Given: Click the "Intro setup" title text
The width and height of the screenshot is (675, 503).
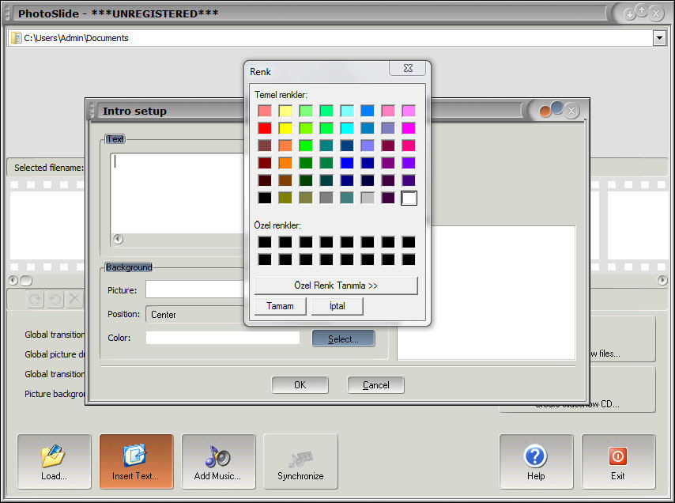Looking at the screenshot, I should (134, 111).
